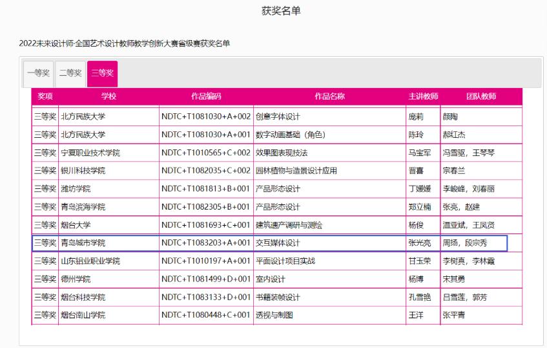Click the work name 交互媒体设计
Screen dimensions: 547x348
point(278,243)
